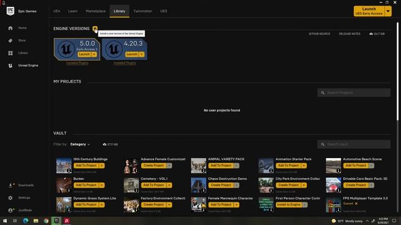Click the Unreal Engine 4.20.3 logo

(x=114, y=49)
